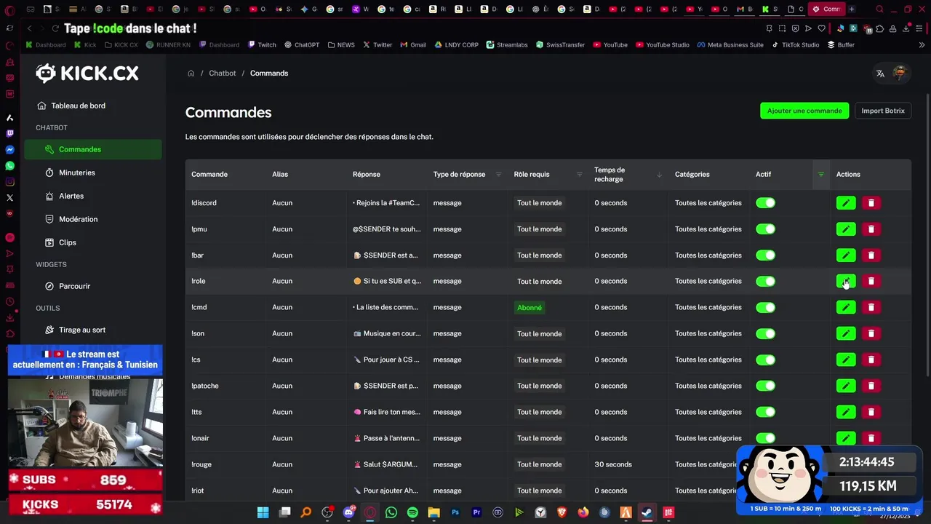
Task: Switch off the !tts active toggle
Action: click(765, 412)
